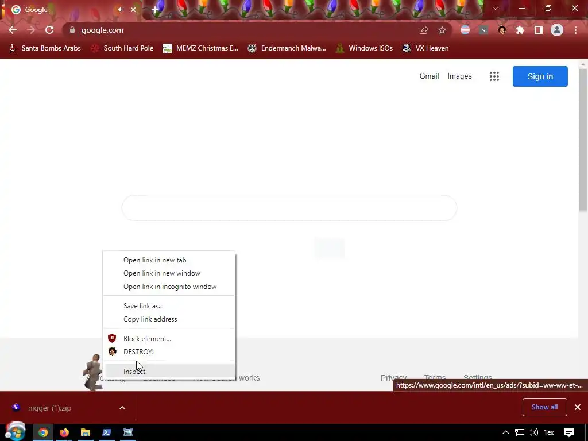
Task: View site info via the lock icon
Action: tap(72, 30)
